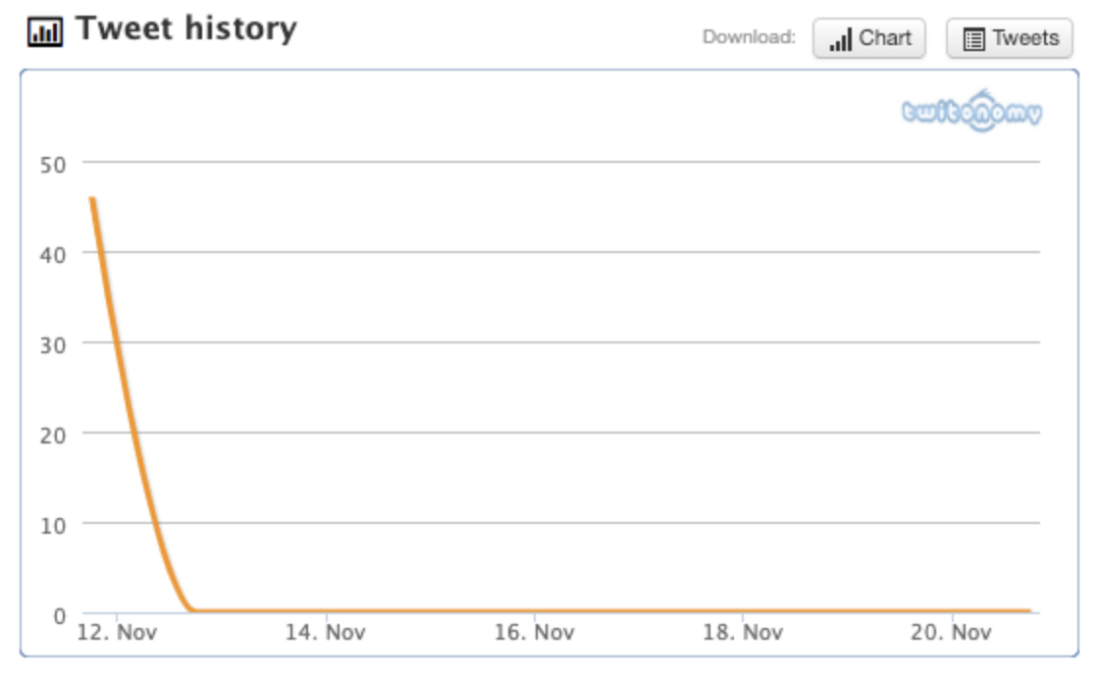The height and width of the screenshot is (675, 1099).
Task: Click the 10 label on the y-axis
Action: pos(53,525)
